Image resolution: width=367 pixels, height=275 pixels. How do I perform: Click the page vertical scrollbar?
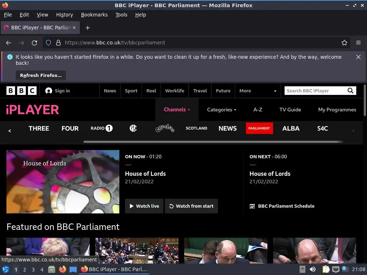click(364, 100)
